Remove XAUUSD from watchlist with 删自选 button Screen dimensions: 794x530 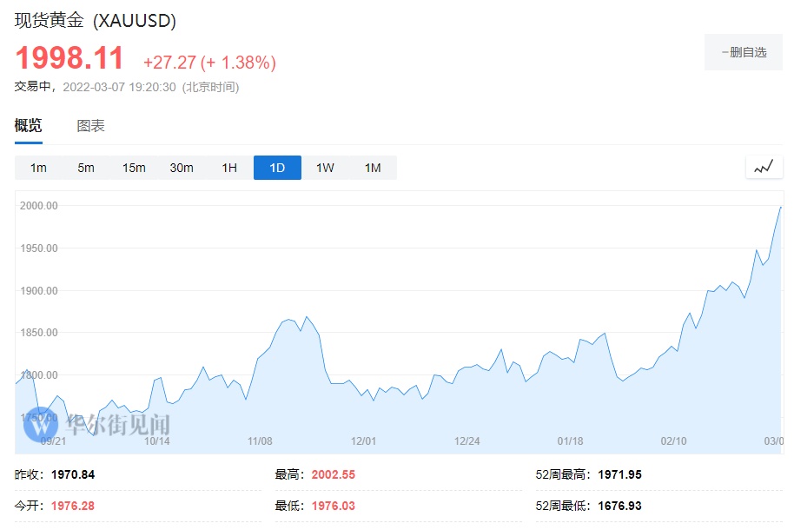click(744, 52)
